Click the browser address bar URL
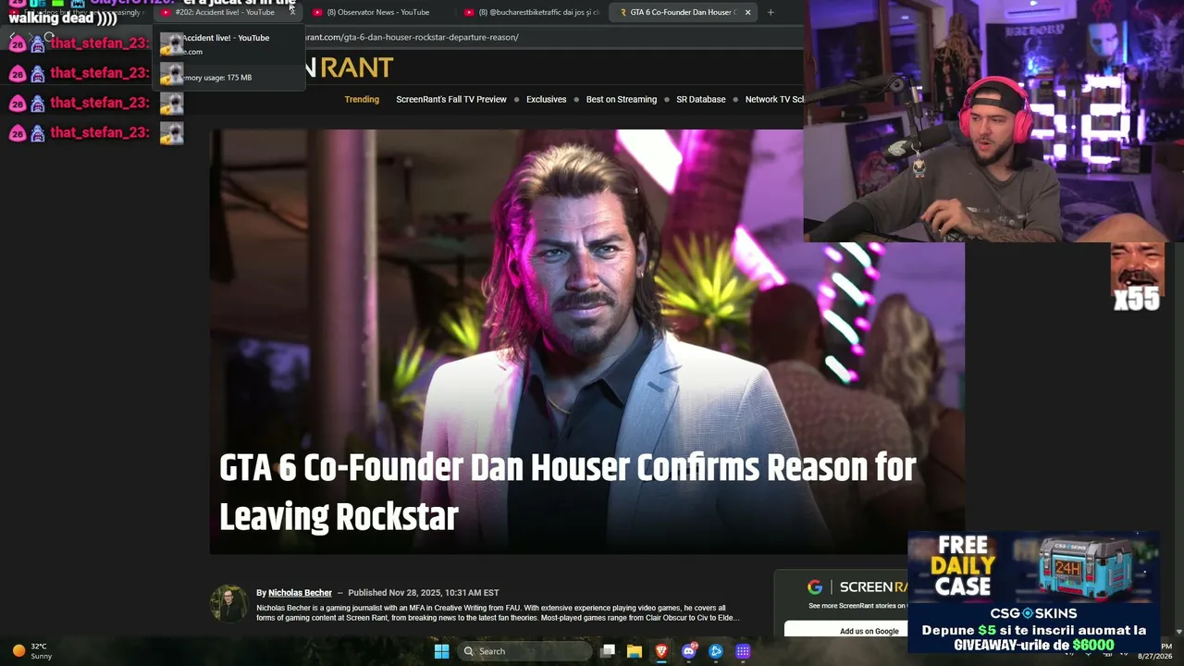Image resolution: width=1184 pixels, height=666 pixels. point(412,37)
